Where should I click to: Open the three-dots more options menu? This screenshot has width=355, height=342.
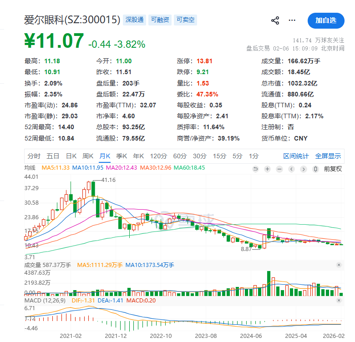click(x=292, y=20)
